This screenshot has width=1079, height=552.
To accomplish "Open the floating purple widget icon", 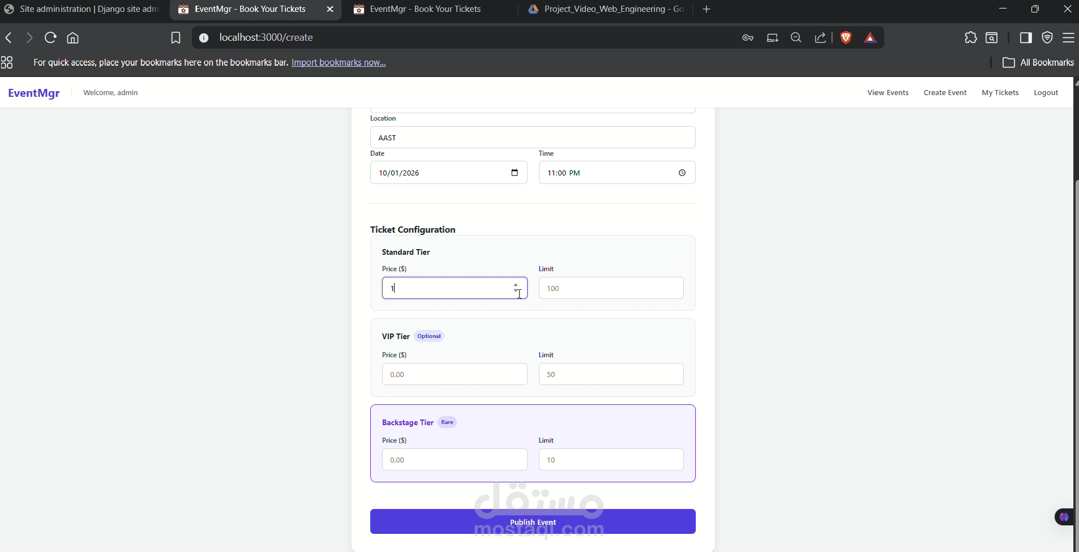I will (x=1064, y=517).
